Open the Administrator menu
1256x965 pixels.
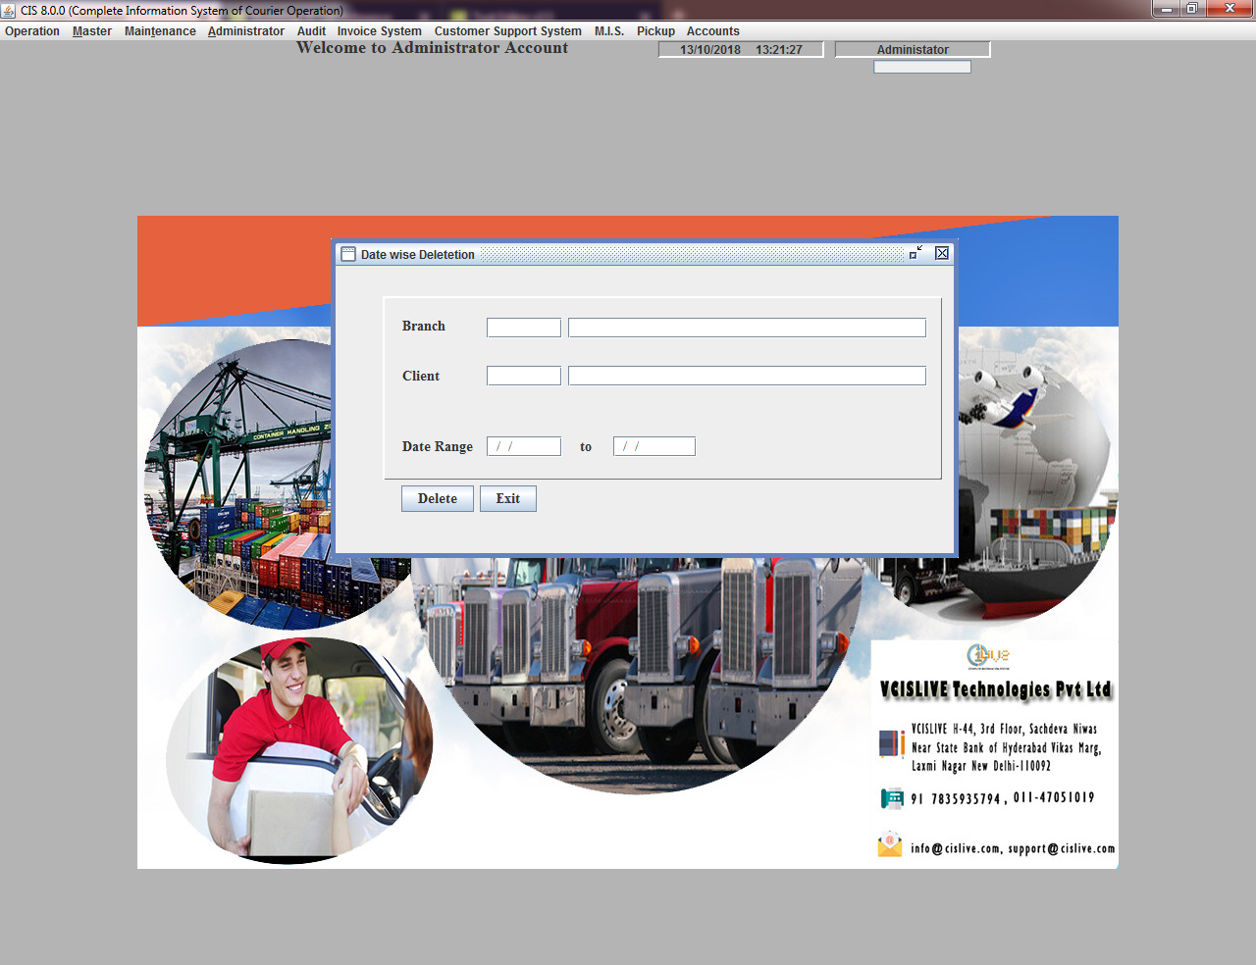(246, 31)
